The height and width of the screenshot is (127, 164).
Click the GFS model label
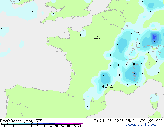point(39,121)
